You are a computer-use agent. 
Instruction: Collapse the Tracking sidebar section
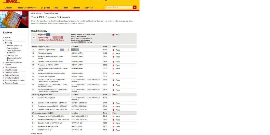pyautogui.click(x=8, y=43)
